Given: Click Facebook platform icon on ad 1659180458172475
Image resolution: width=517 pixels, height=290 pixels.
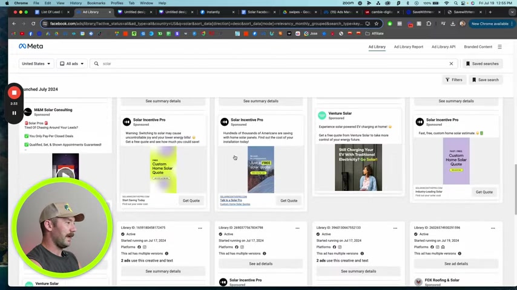Looking at the screenshot, I should tap(139, 247).
